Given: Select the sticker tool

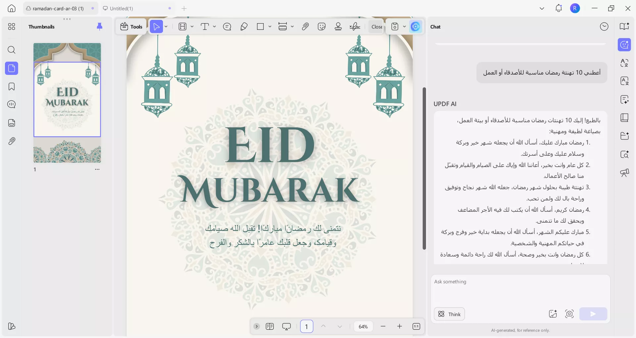Looking at the screenshot, I should pos(321,27).
